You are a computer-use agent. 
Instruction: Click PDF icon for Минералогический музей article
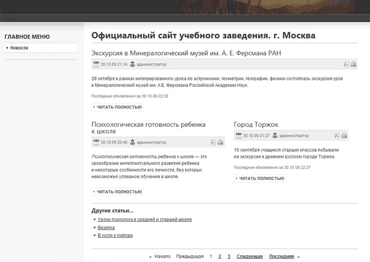click(346, 64)
